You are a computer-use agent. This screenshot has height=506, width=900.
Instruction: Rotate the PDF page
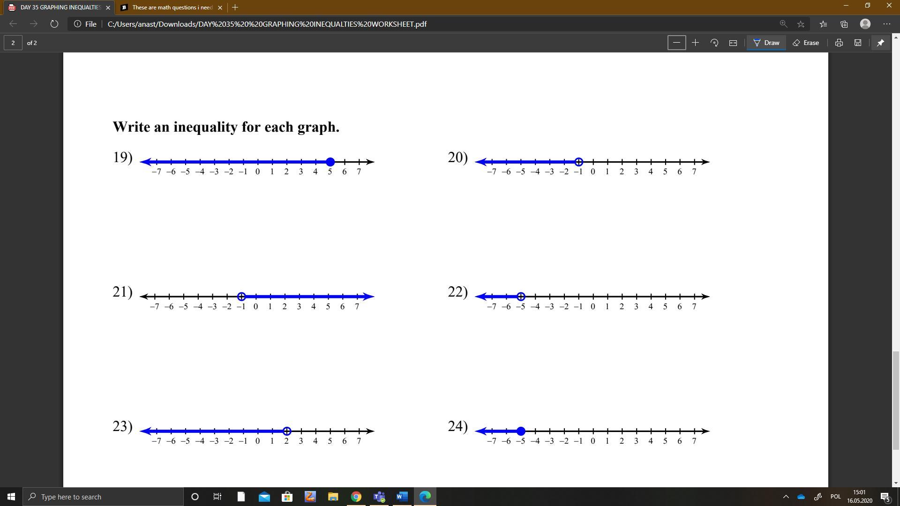pyautogui.click(x=714, y=43)
